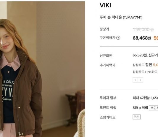Show next benefit with right arrow

pos(141,80)
